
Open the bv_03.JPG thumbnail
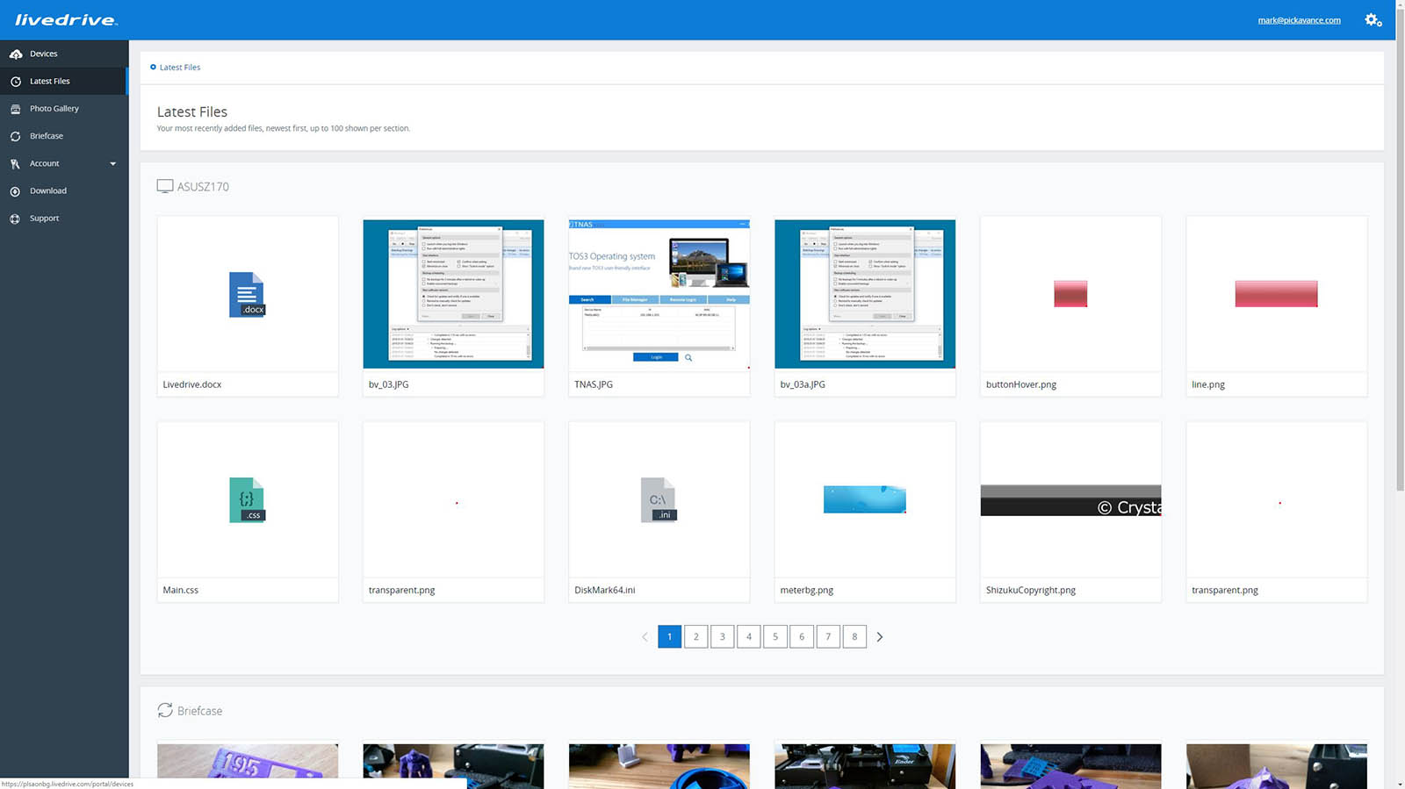click(x=453, y=294)
